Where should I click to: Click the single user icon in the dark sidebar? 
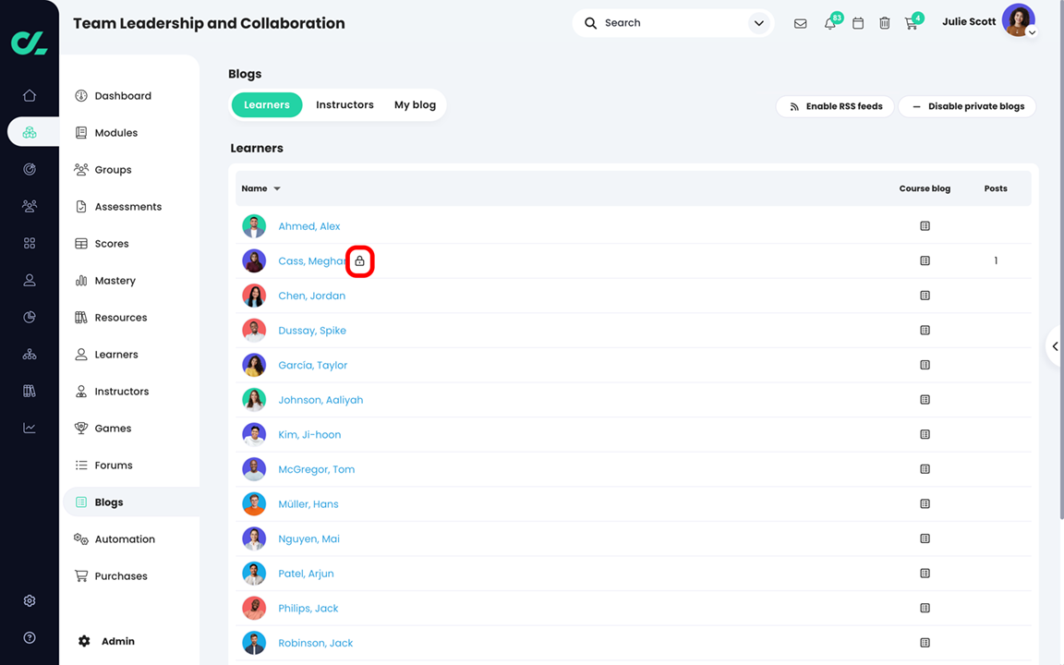(x=30, y=280)
